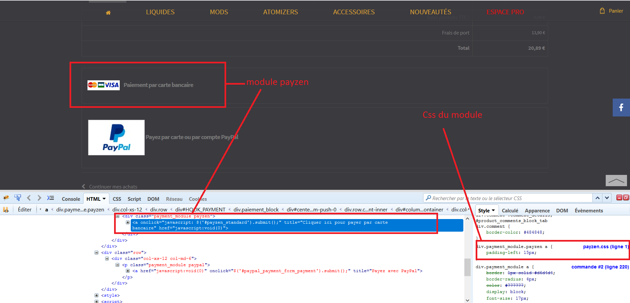Open the Style side panel options dropdown
The image size is (630, 303).
coord(493,210)
